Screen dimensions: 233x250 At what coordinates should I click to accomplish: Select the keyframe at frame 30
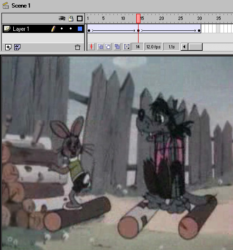pyautogui.click(x=199, y=30)
